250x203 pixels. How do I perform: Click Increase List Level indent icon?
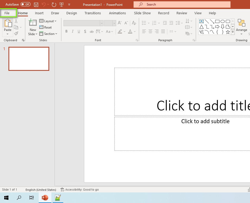pyautogui.click(x=171, y=23)
